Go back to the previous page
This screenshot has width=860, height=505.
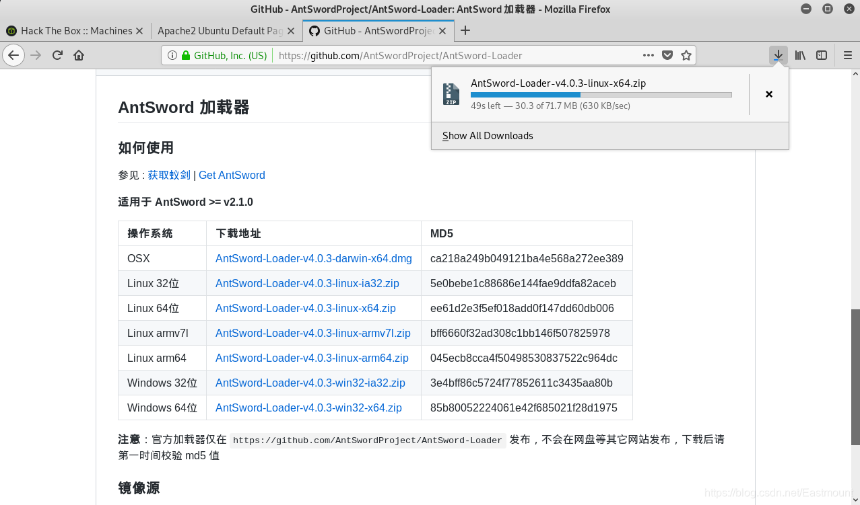[x=13, y=55]
